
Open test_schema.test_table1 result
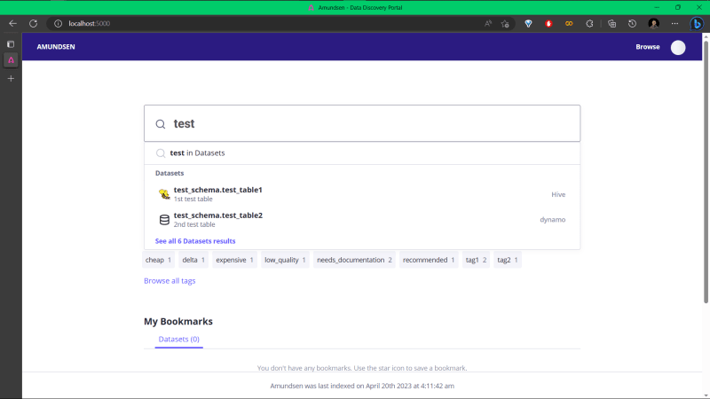(x=362, y=194)
